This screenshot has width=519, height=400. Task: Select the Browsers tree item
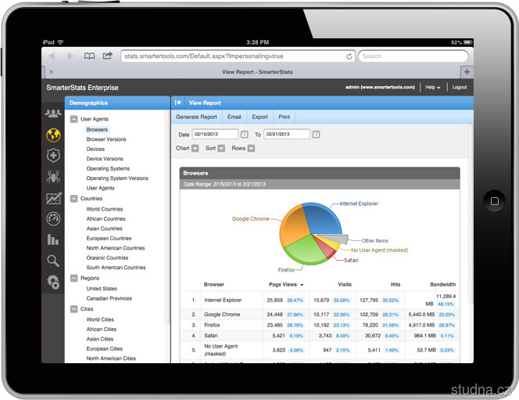point(97,130)
